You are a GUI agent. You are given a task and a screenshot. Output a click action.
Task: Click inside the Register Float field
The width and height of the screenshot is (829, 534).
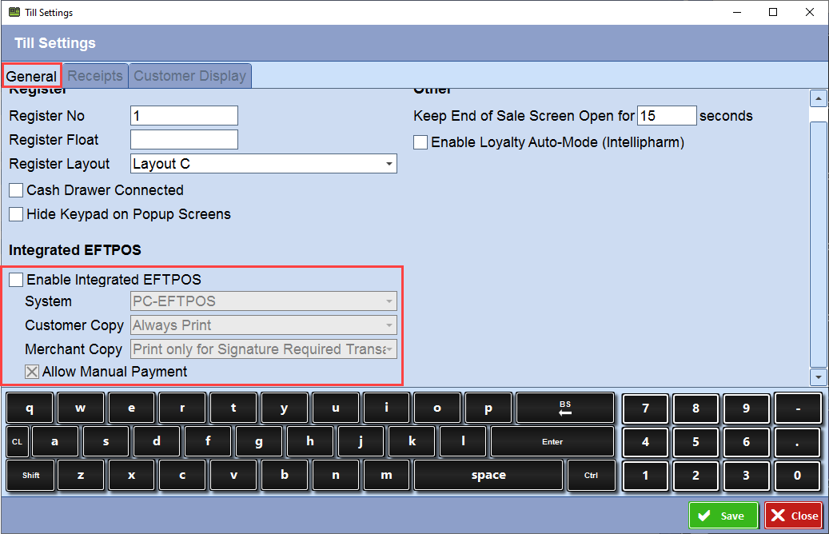184,139
